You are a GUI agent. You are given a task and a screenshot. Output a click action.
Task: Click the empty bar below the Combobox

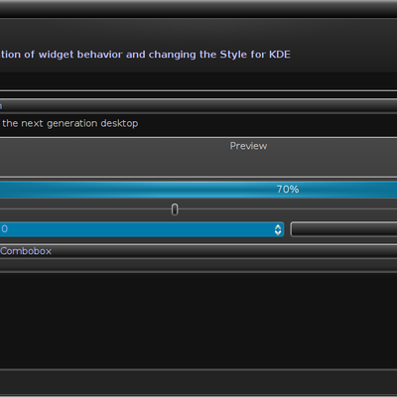tap(198, 265)
